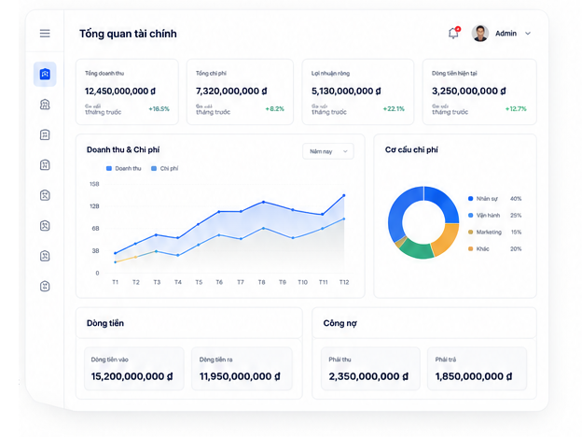Click the +12.7% growth value
582x437 pixels.
(x=516, y=109)
